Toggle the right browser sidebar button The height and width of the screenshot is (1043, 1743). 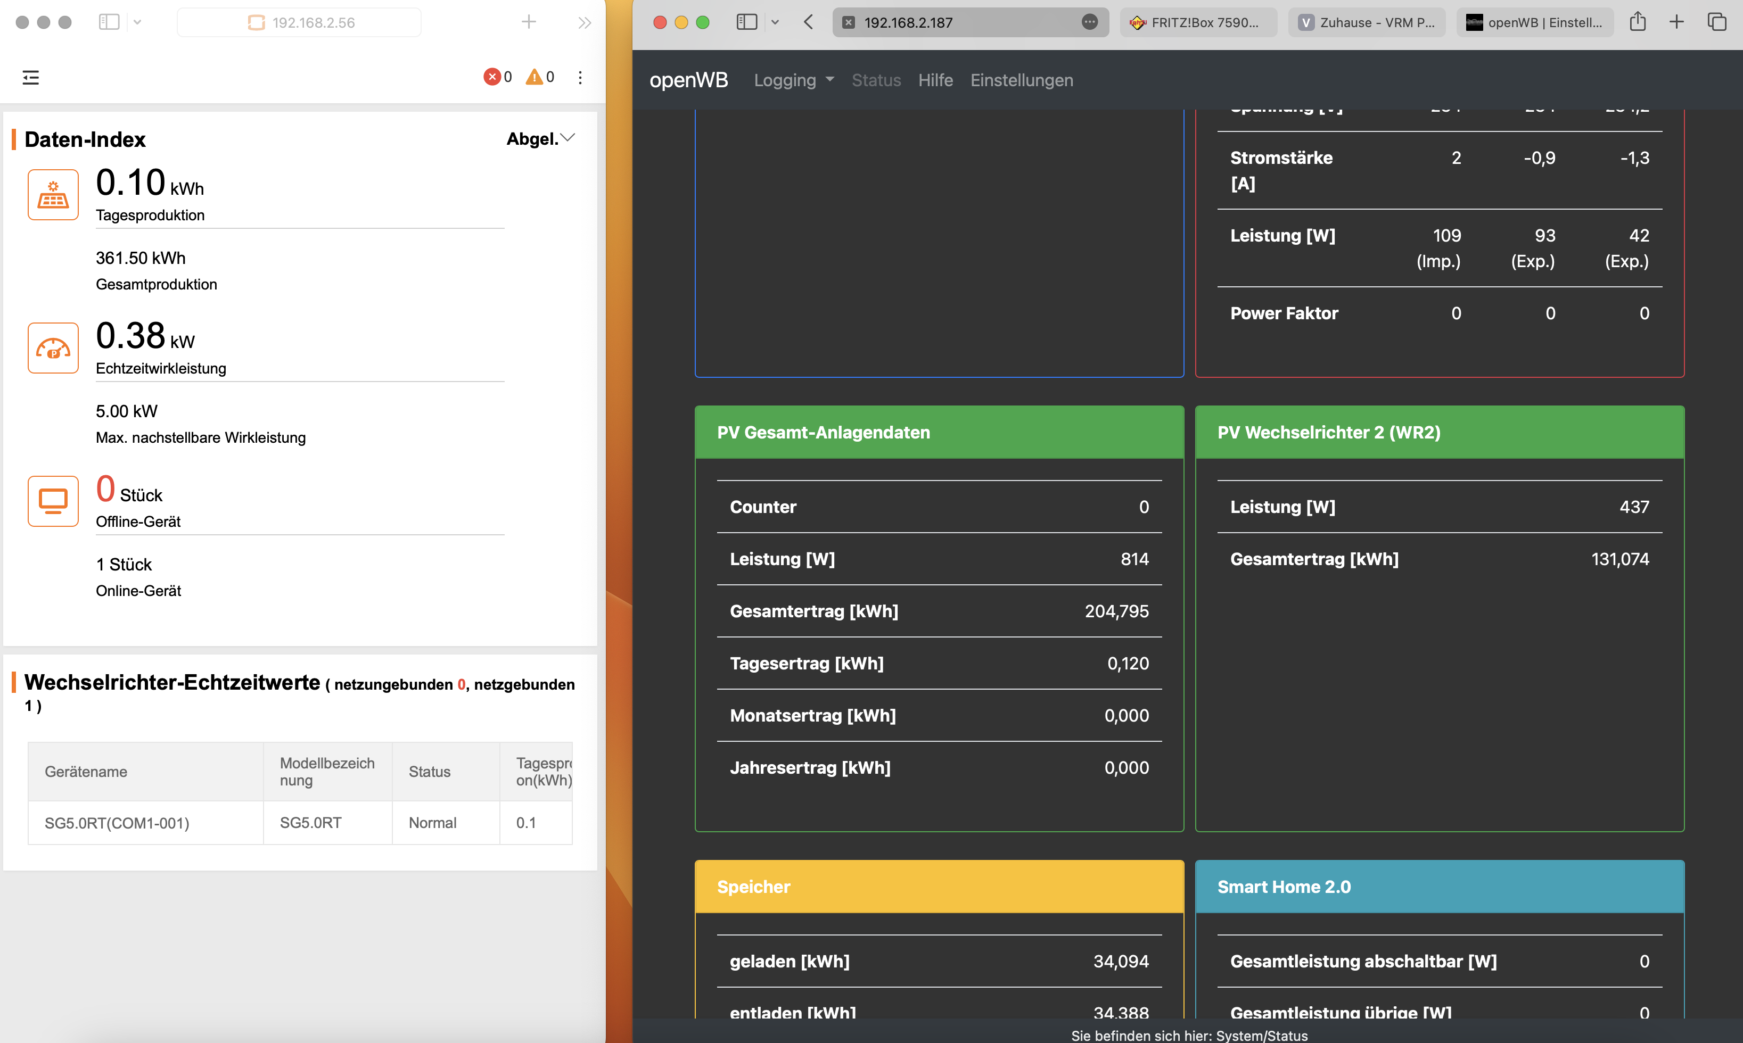[746, 22]
